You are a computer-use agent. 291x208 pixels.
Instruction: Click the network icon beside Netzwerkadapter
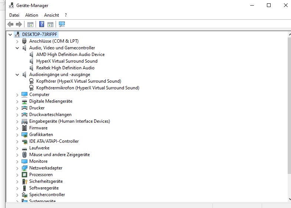click(x=24, y=168)
